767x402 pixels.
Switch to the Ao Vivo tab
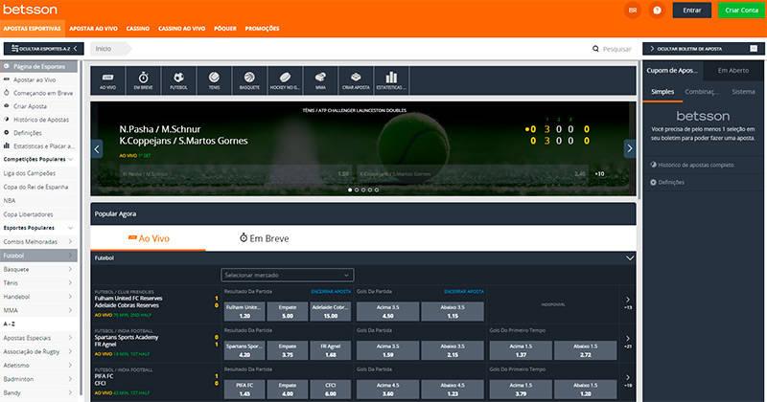(149, 238)
